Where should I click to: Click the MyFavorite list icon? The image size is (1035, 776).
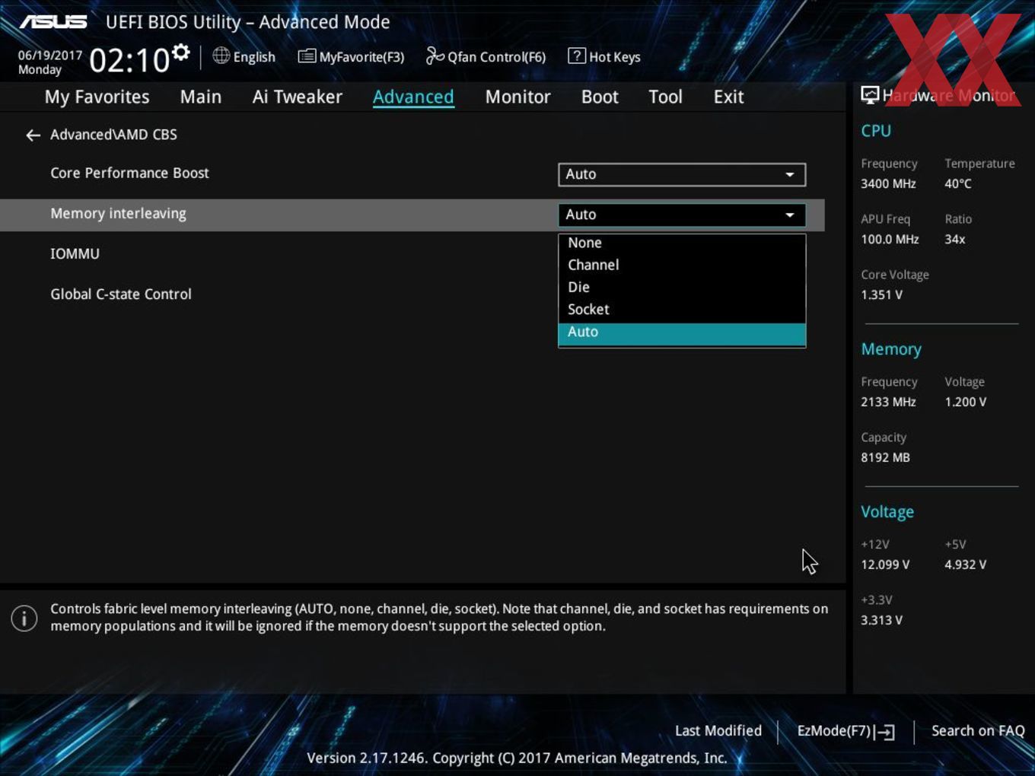[307, 56]
